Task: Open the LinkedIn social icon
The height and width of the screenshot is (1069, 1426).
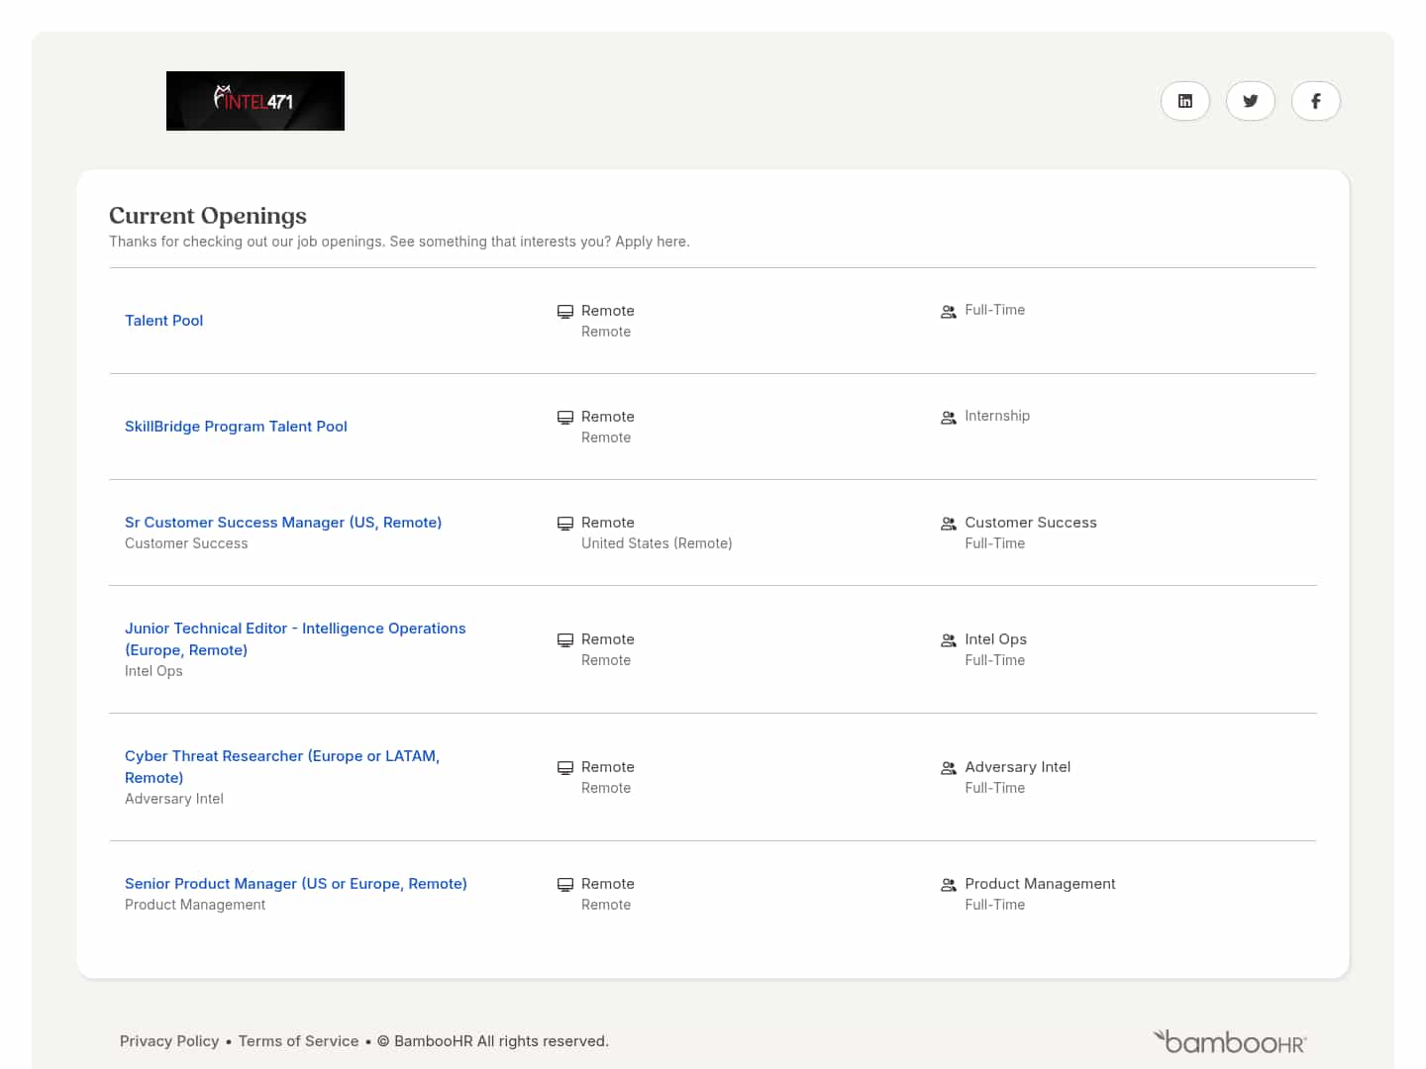Action: point(1184,101)
